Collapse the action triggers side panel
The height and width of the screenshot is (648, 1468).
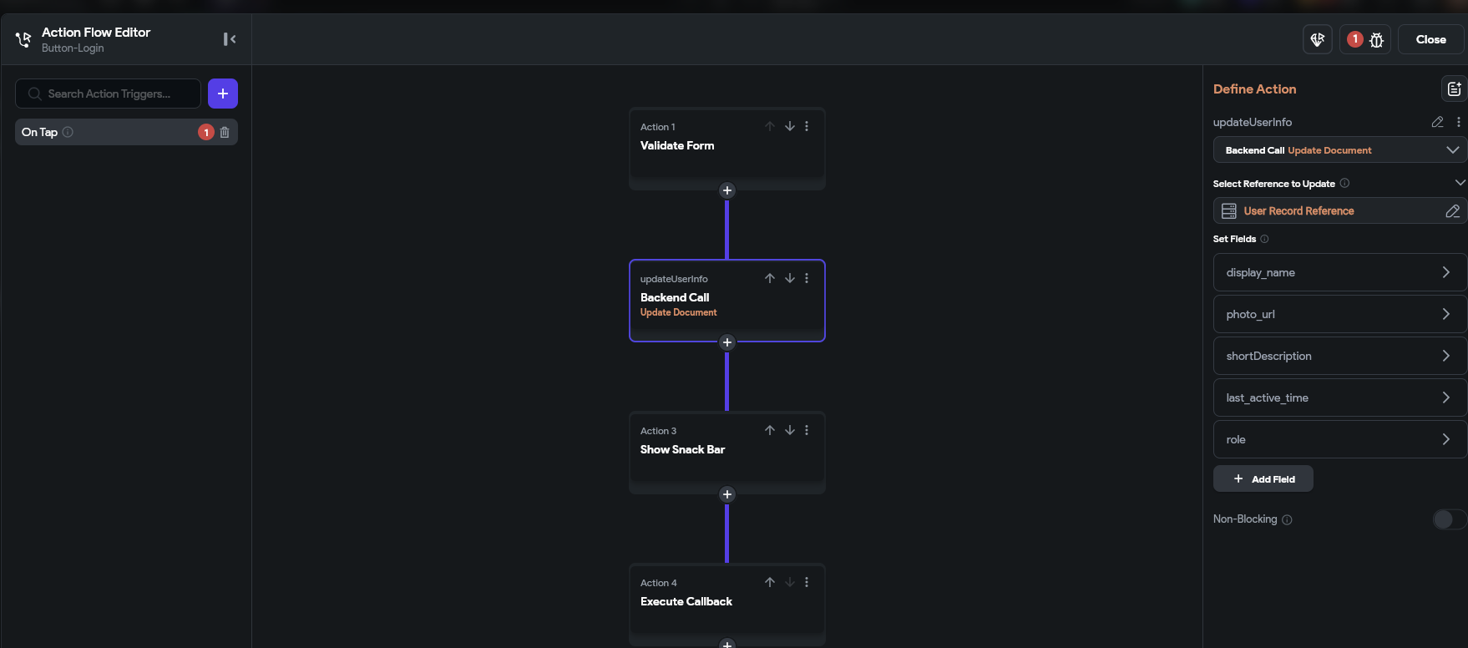[229, 39]
